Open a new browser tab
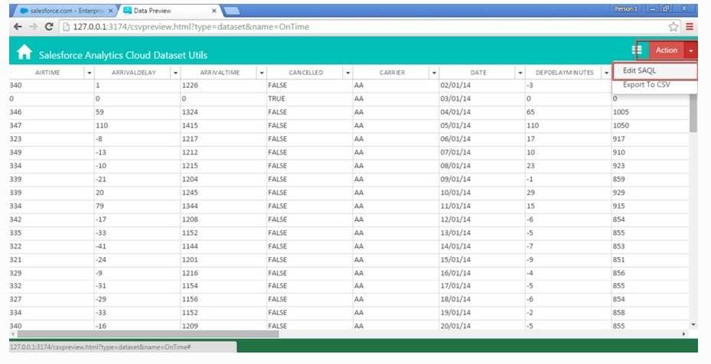The height and width of the screenshot is (364, 711). pyautogui.click(x=232, y=11)
